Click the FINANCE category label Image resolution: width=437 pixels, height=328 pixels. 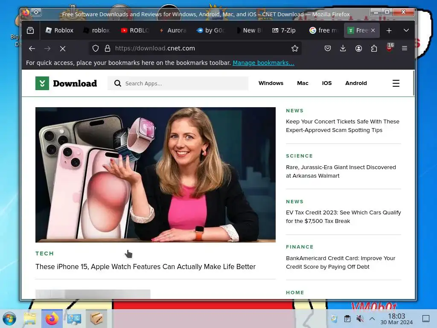point(300,247)
